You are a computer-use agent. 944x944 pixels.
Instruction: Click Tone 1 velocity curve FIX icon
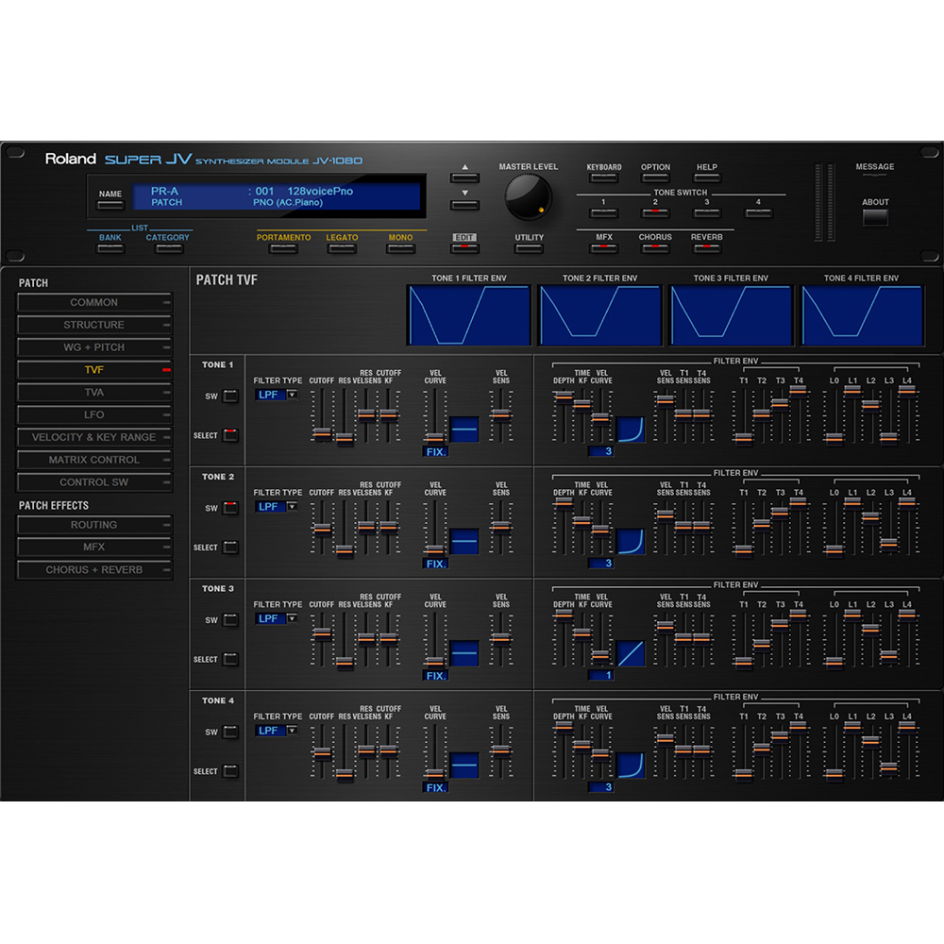[x=464, y=430]
